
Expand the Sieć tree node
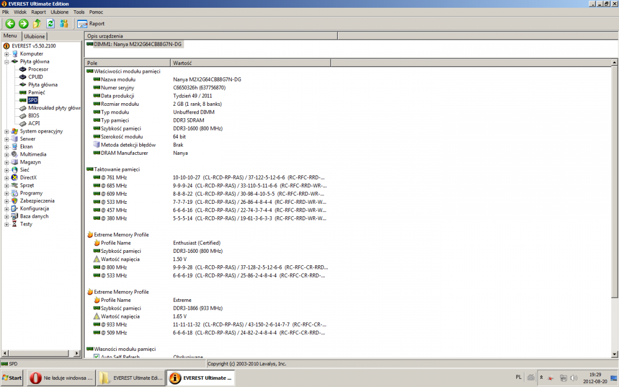coord(7,170)
